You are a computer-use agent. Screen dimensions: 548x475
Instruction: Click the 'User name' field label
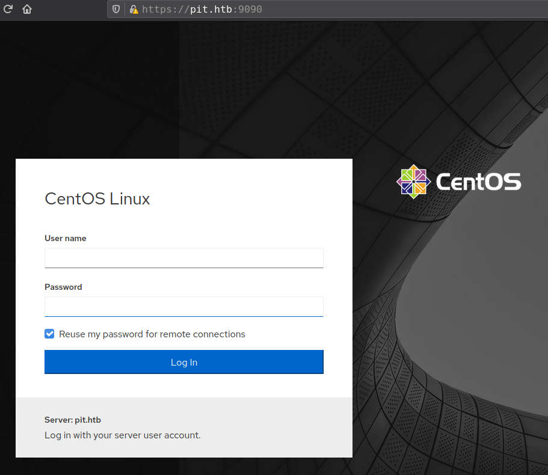tap(65, 239)
